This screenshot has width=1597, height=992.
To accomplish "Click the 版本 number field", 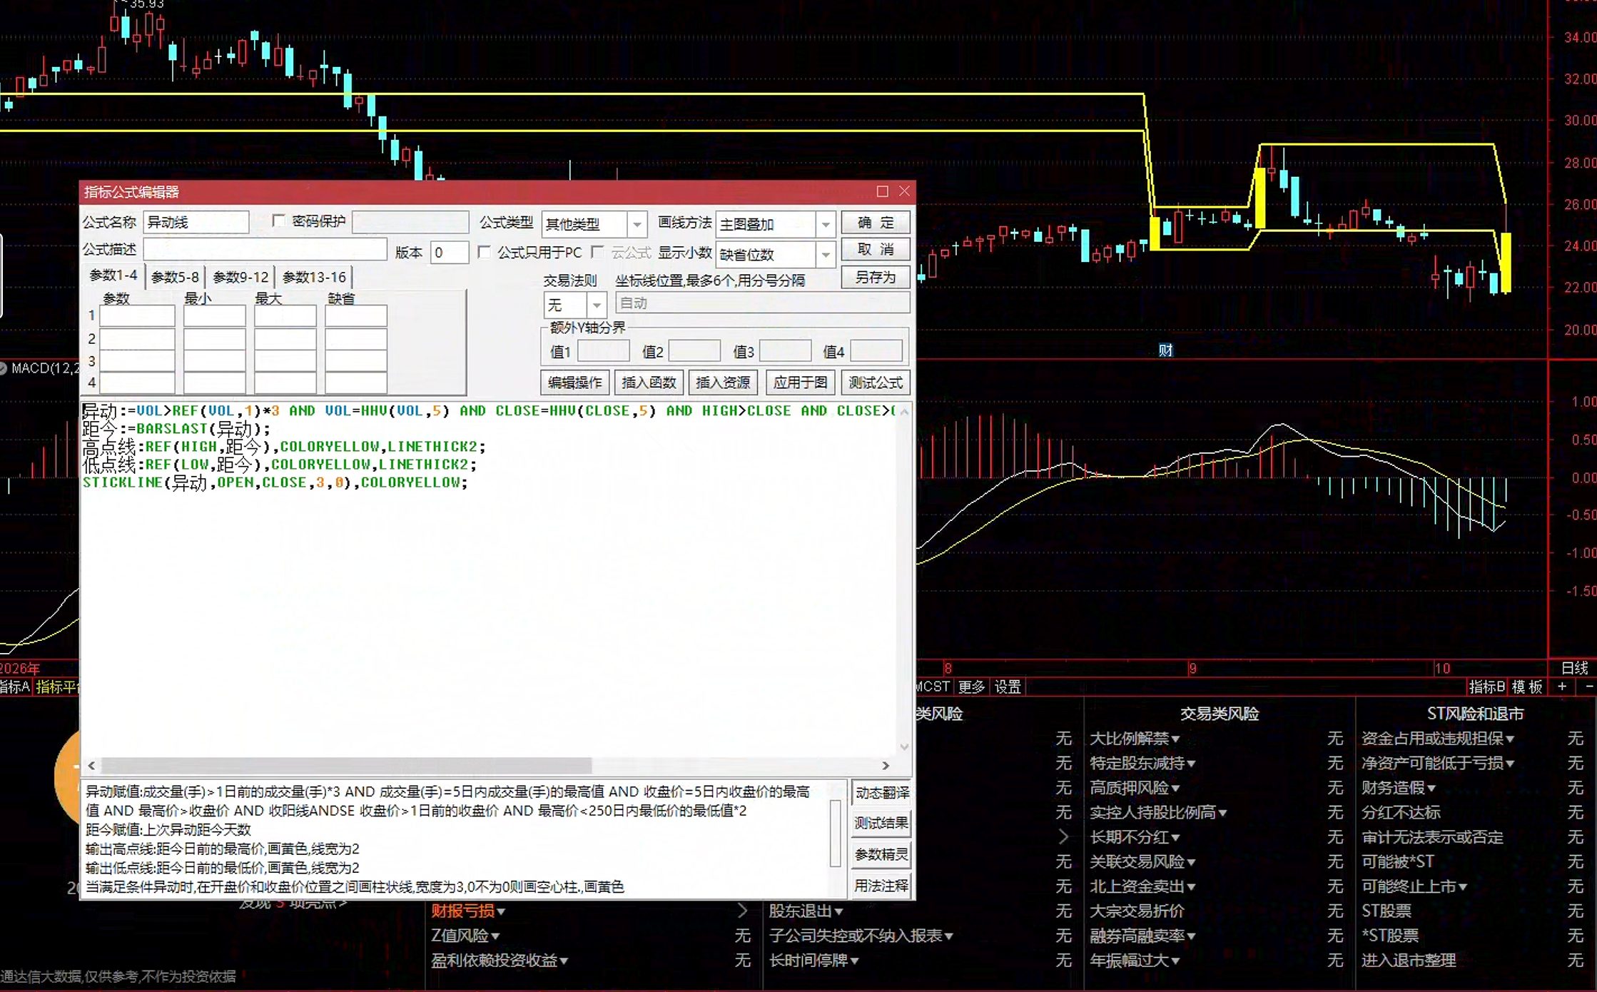I will click(x=449, y=252).
